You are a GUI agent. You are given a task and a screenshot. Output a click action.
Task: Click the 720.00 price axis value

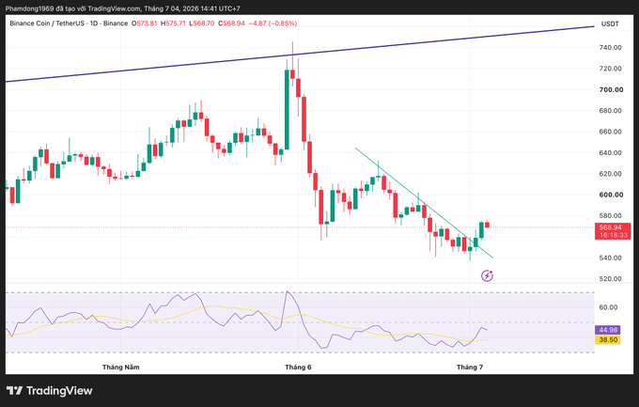pos(610,69)
